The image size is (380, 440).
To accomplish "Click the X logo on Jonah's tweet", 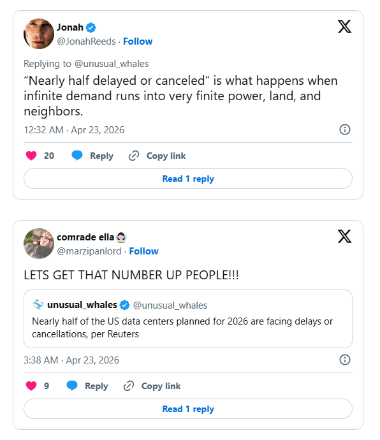I will [x=344, y=27].
